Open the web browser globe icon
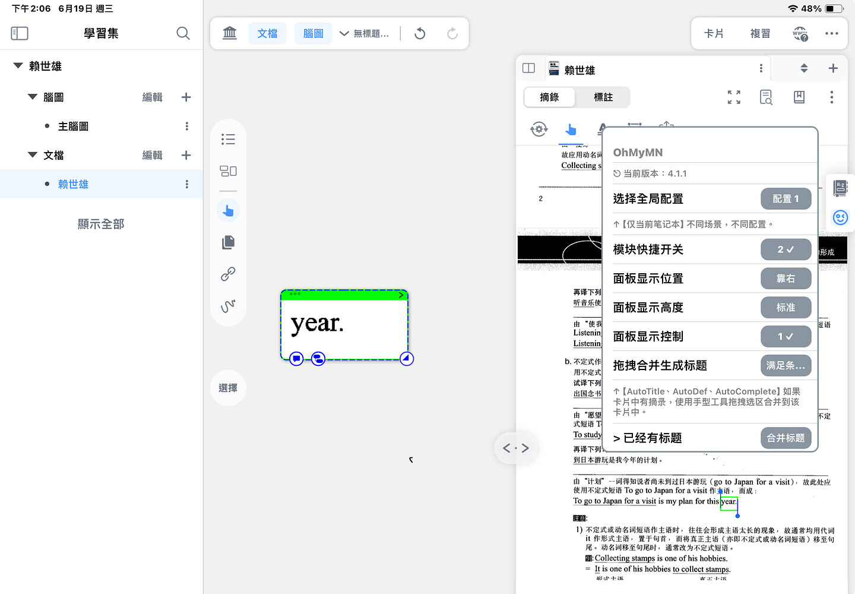This screenshot has width=855, height=594. [800, 33]
